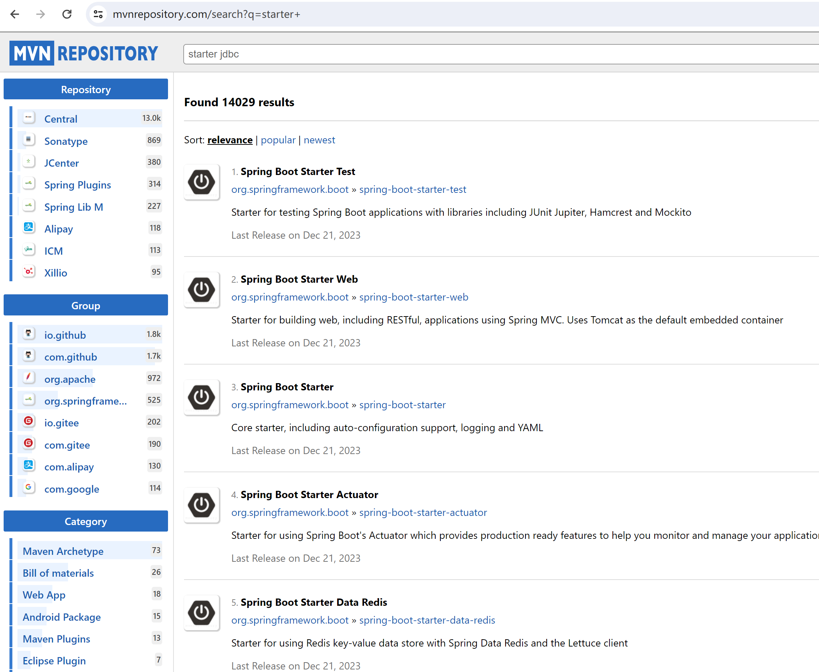Sort results by newest
Image resolution: width=819 pixels, height=672 pixels.
coord(319,140)
